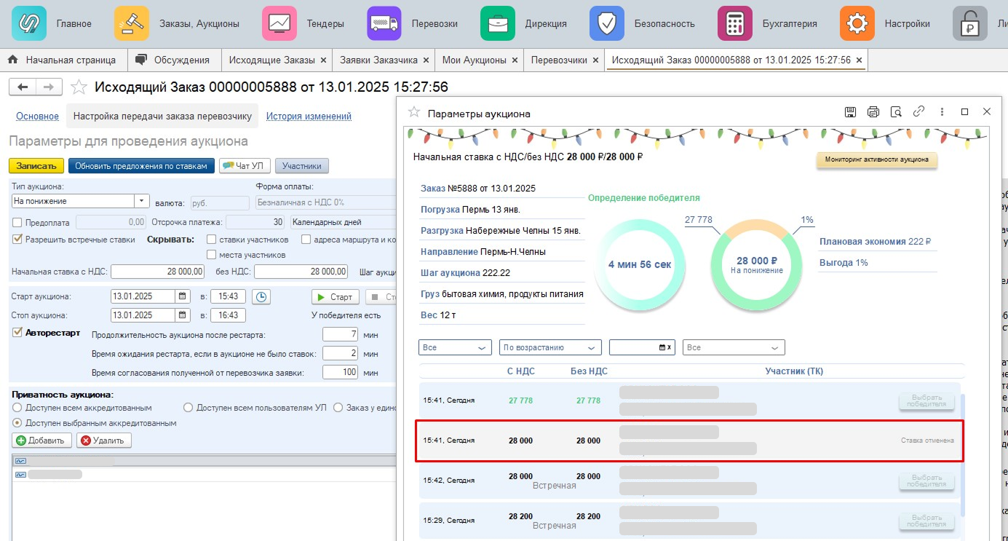Viewport: 1008px width, 541px height.
Task: Click the Старт аукциона time field 15:43
Action: coord(228,296)
